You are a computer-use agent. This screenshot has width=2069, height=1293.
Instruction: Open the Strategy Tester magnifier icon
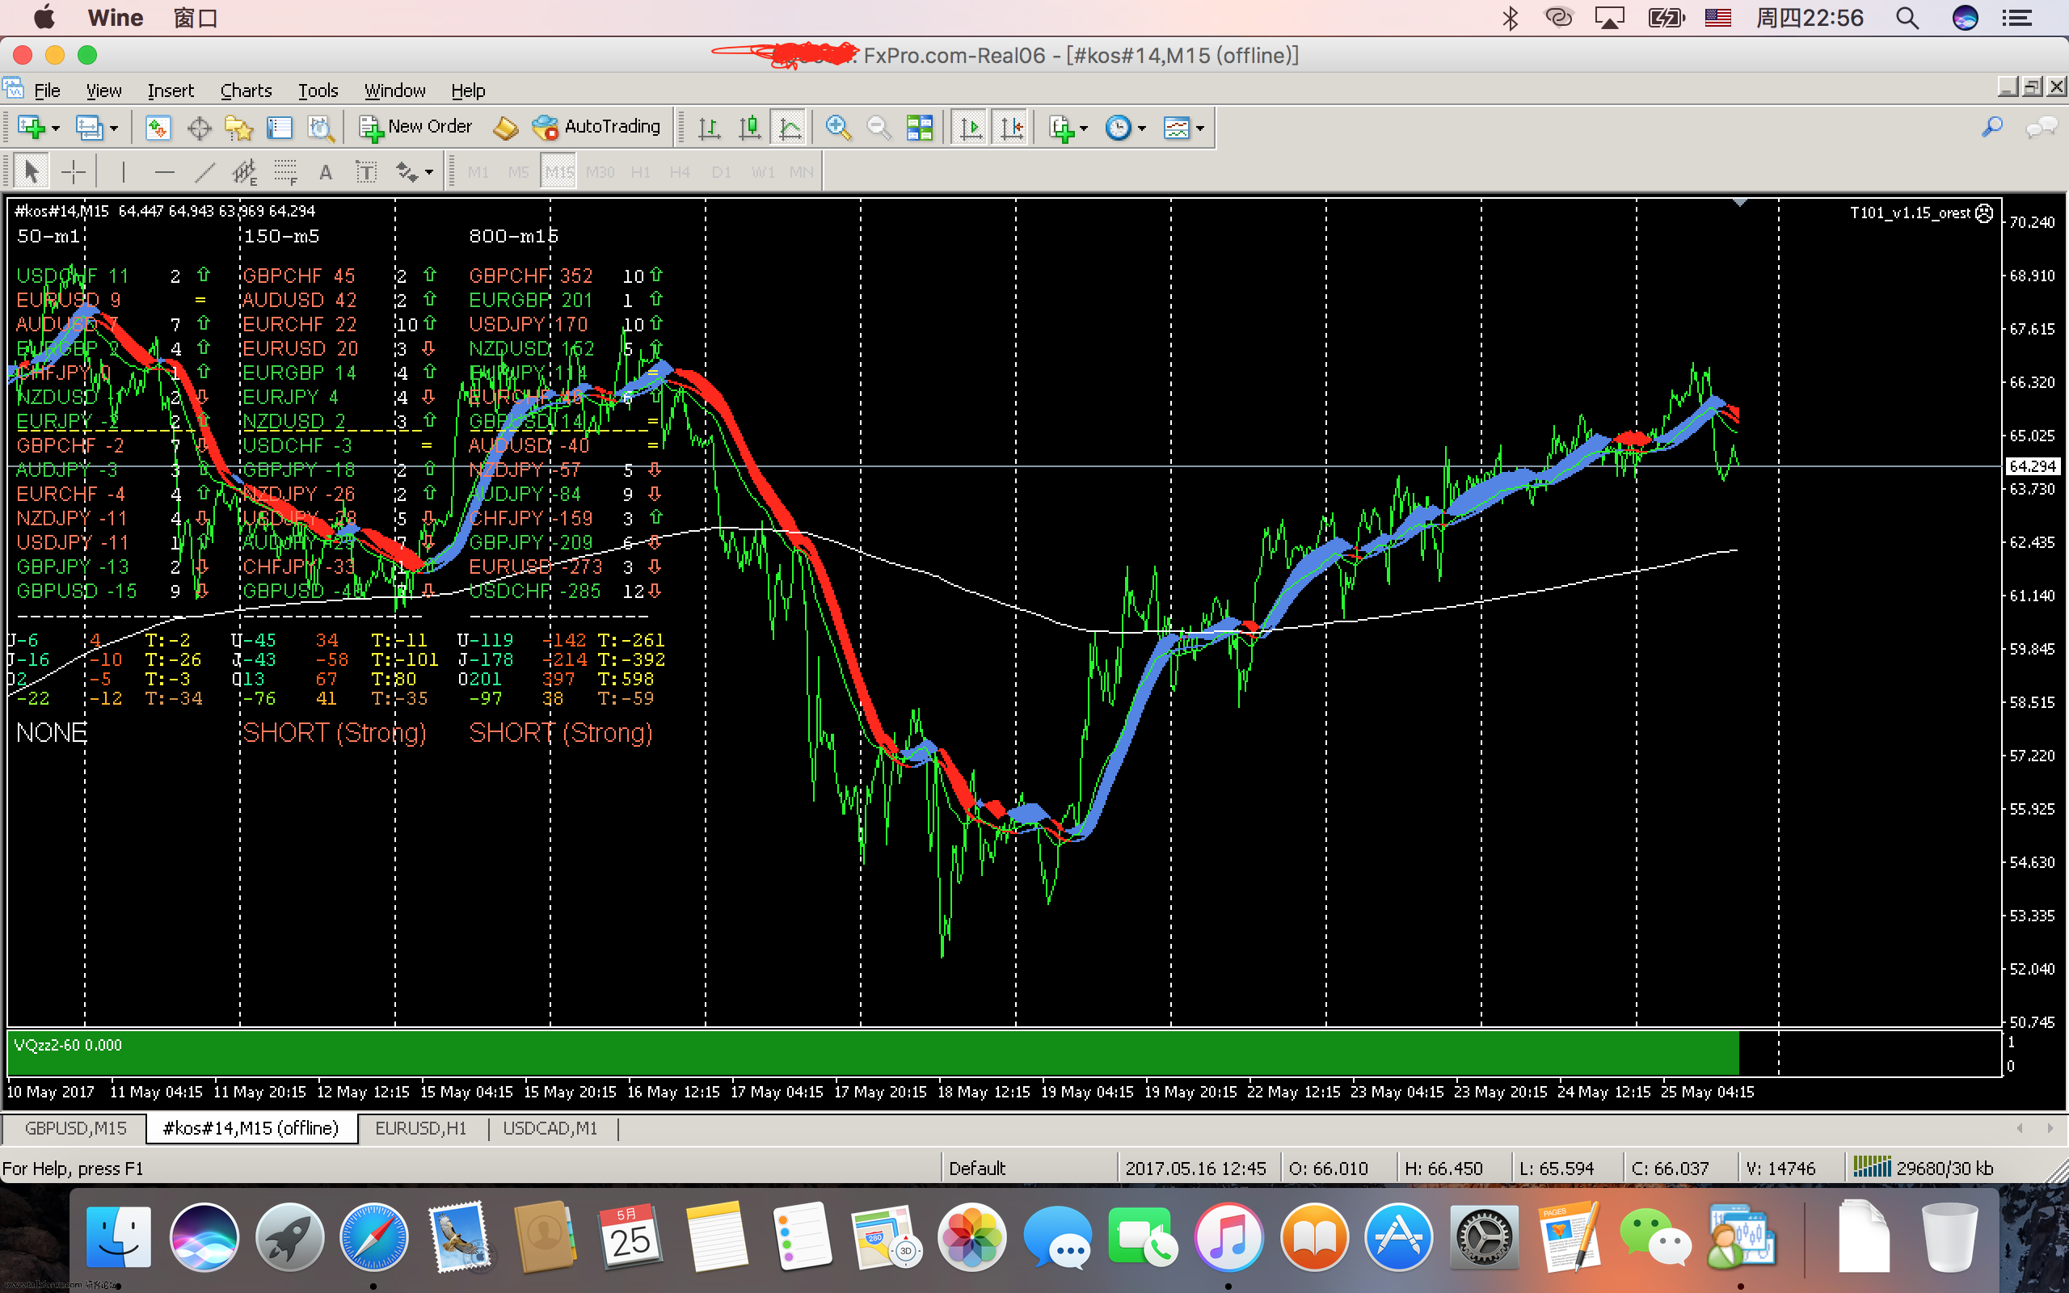pos(321,128)
